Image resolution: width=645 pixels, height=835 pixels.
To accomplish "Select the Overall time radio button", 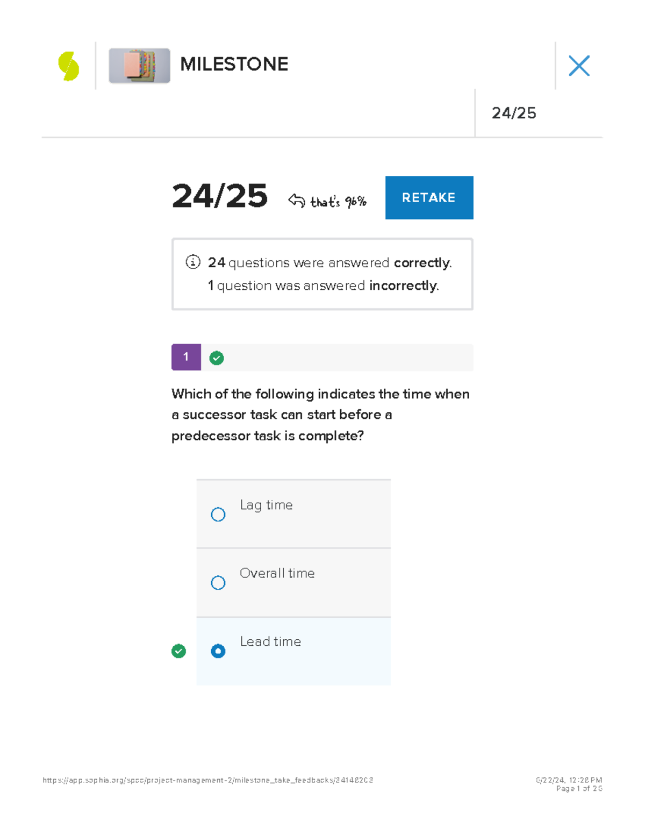I will (x=218, y=583).
